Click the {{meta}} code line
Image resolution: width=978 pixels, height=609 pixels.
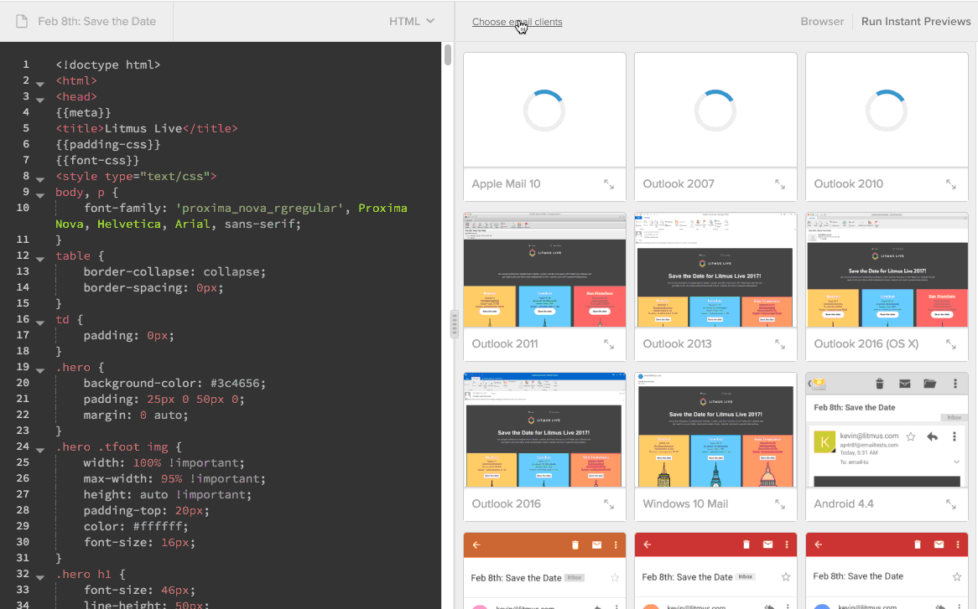pos(83,113)
